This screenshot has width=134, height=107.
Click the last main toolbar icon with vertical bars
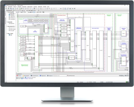point(74,9)
